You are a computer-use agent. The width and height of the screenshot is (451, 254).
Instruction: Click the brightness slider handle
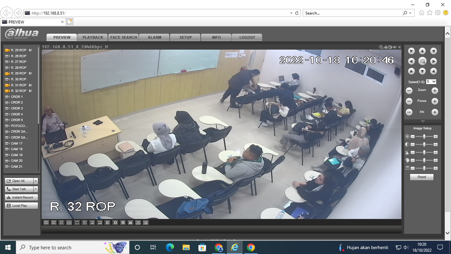pyautogui.click(x=424, y=137)
